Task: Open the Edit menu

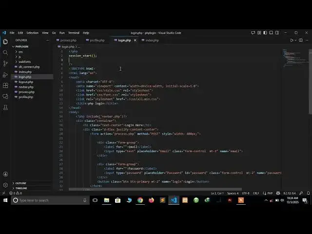Action: click(x=20, y=33)
